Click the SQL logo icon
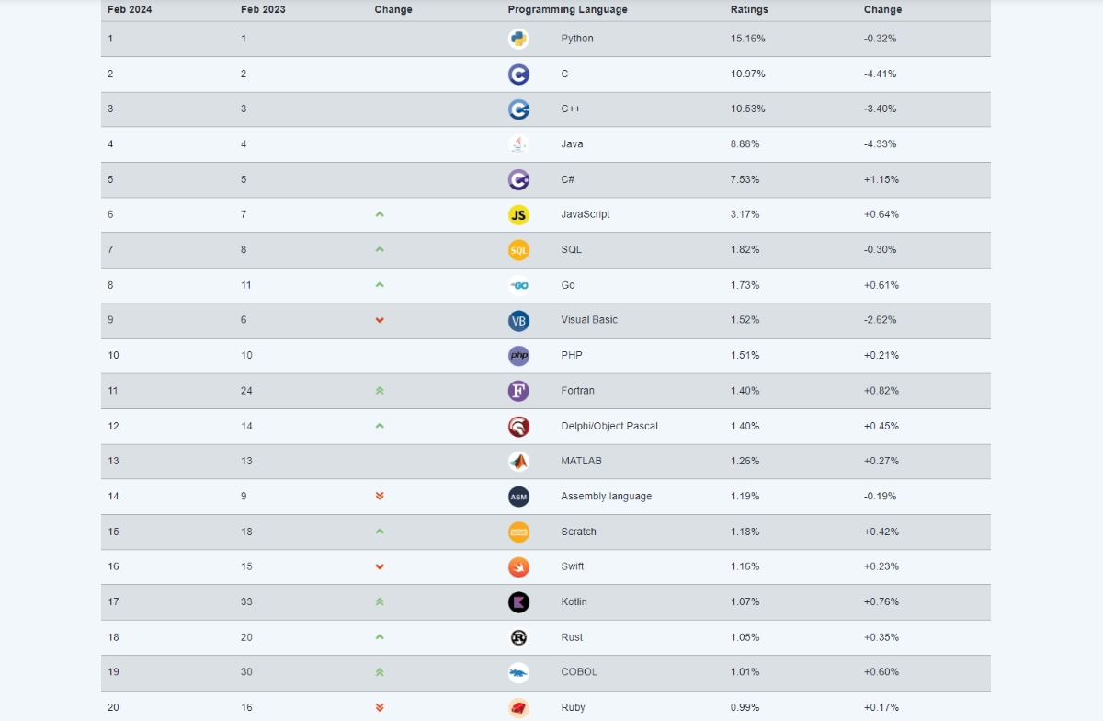1103x721 pixels. point(518,250)
